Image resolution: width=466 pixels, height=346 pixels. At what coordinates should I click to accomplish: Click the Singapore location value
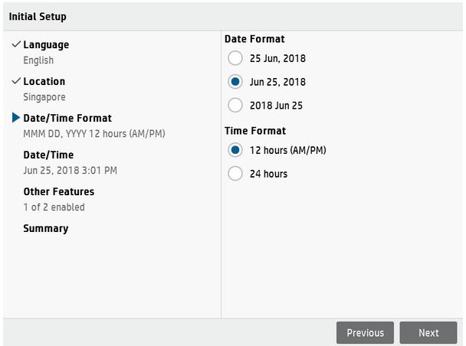tap(44, 97)
